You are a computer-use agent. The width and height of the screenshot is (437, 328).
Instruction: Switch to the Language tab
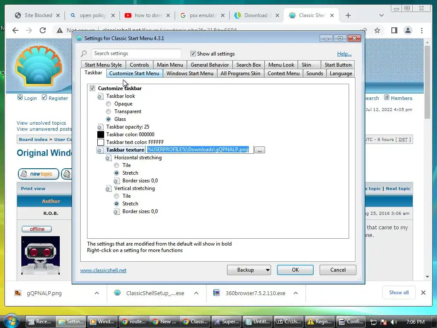[341, 73]
